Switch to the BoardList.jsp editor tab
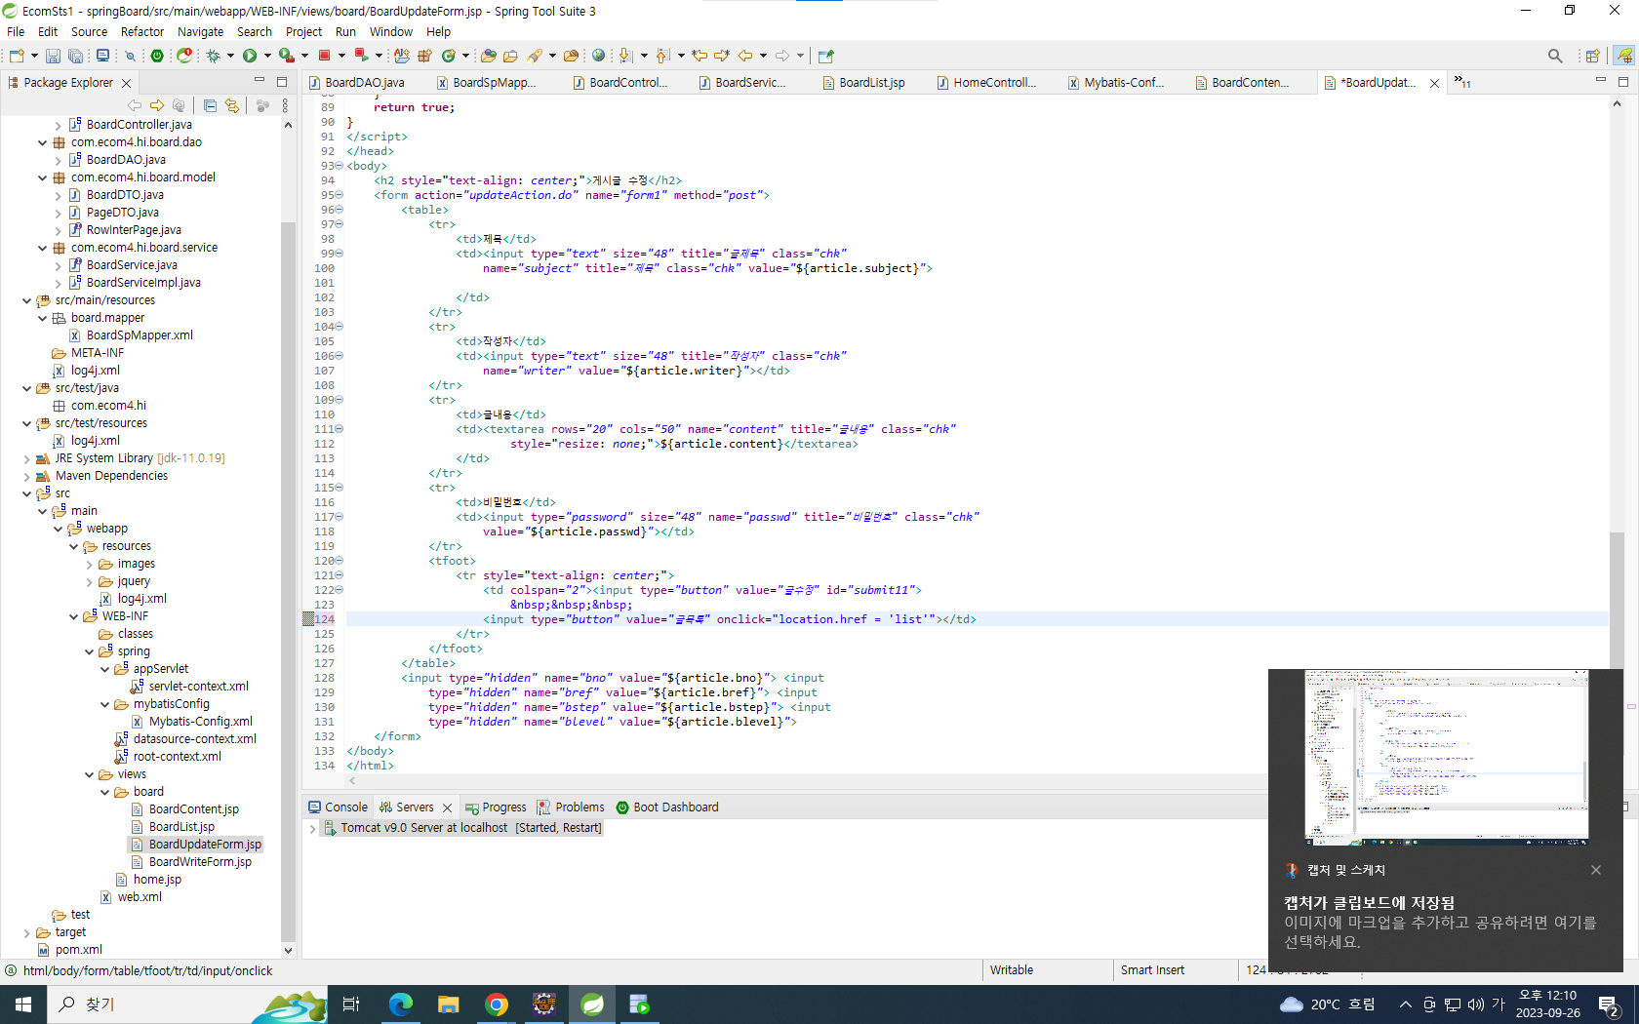Image resolution: width=1639 pixels, height=1024 pixels. point(863,83)
